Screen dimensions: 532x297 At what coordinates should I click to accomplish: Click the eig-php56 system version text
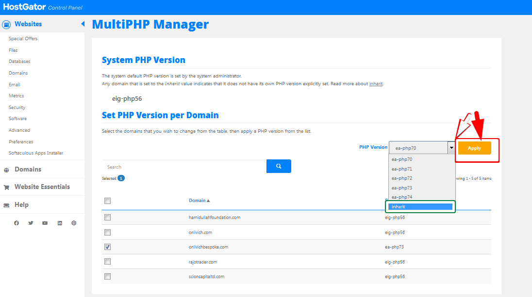pos(127,98)
